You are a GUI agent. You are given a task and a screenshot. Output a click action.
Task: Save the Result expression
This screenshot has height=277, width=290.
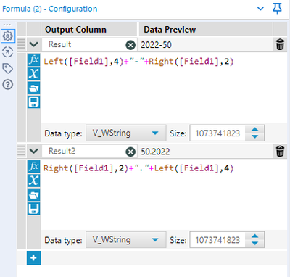tap(33, 102)
